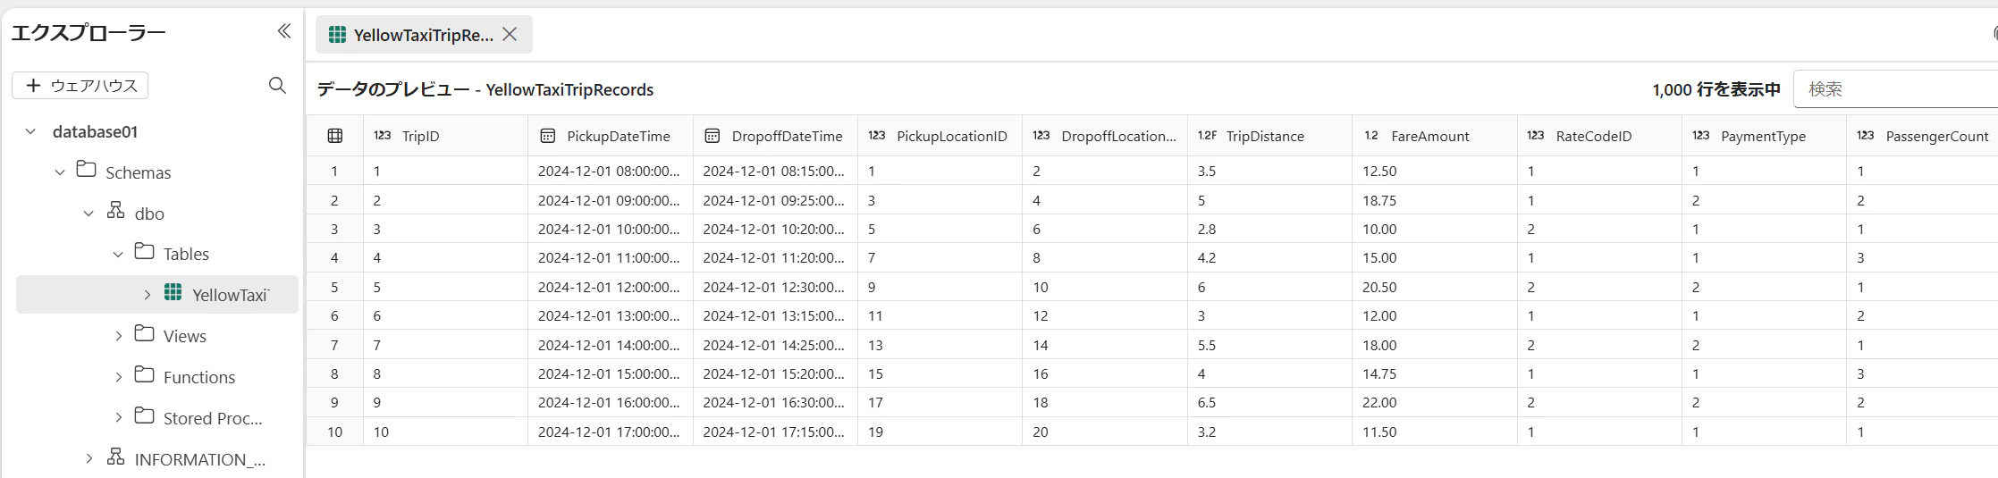Expand the Functions folder

[x=118, y=377]
